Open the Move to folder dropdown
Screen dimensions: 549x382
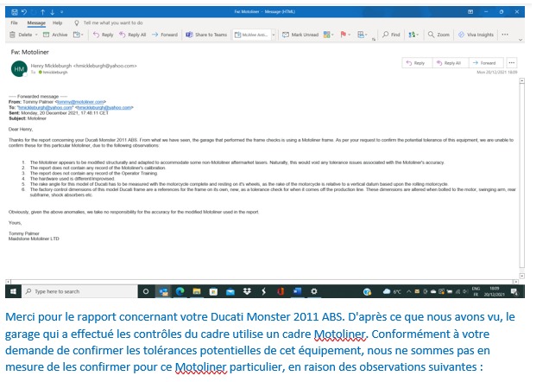(x=79, y=35)
